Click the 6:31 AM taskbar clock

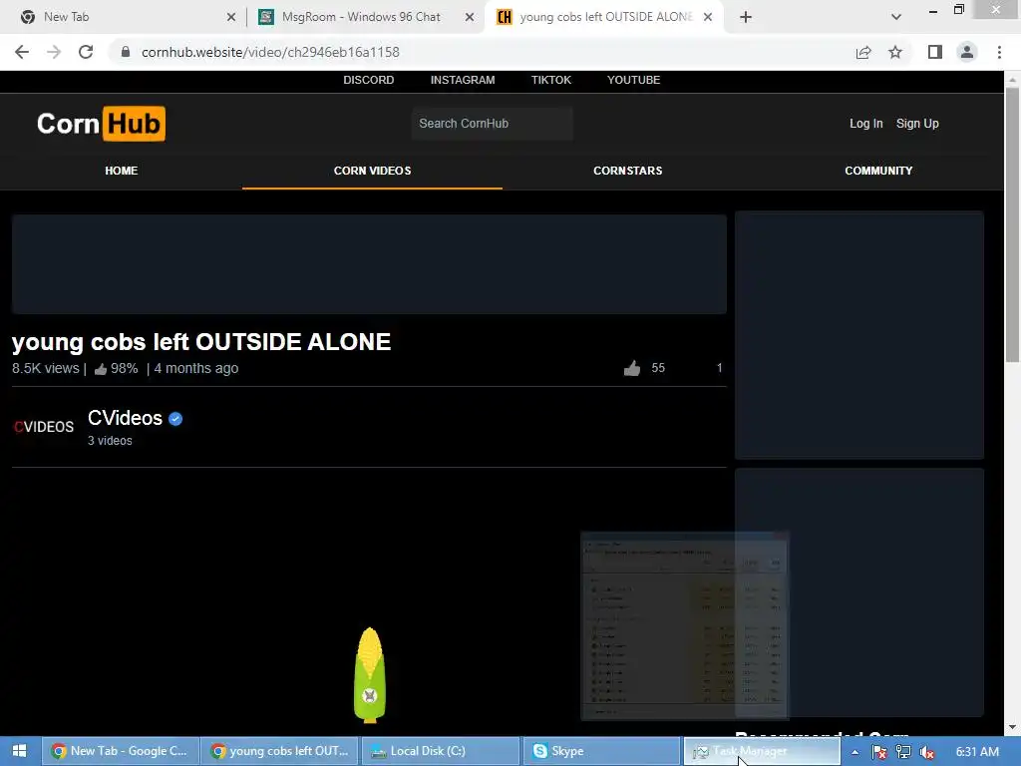pyautogui.click(x=977, y=752)
